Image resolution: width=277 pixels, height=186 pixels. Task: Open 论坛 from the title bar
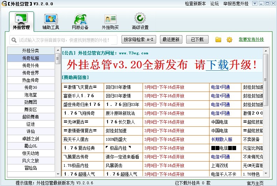tap(214, 3)
